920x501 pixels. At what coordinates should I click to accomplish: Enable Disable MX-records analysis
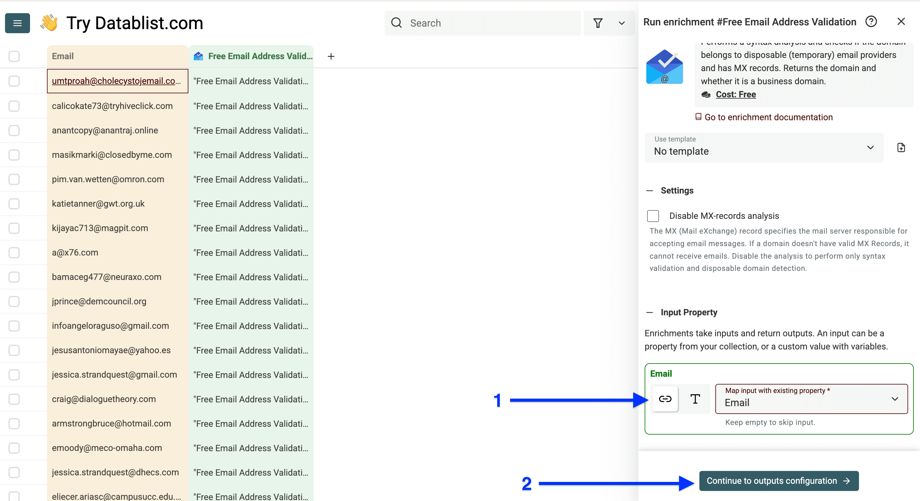653,216
